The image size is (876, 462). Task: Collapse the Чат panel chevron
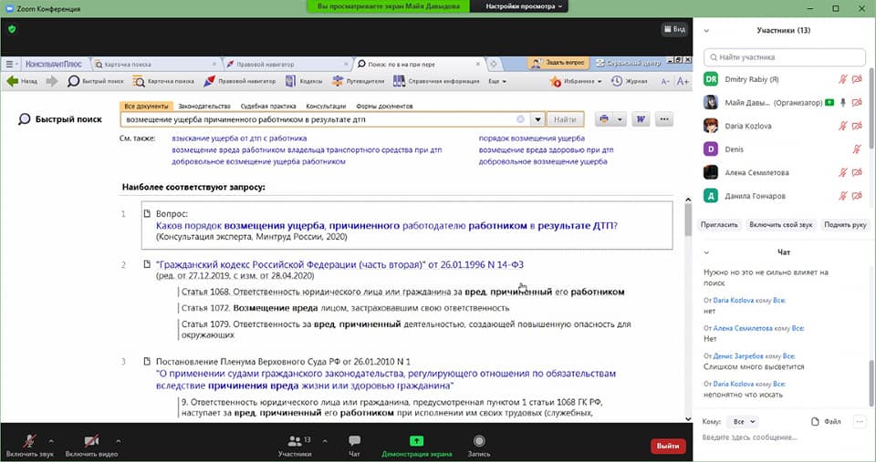tap(706, 252)
